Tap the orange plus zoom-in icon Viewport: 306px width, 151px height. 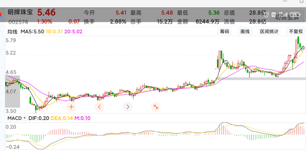71,107
